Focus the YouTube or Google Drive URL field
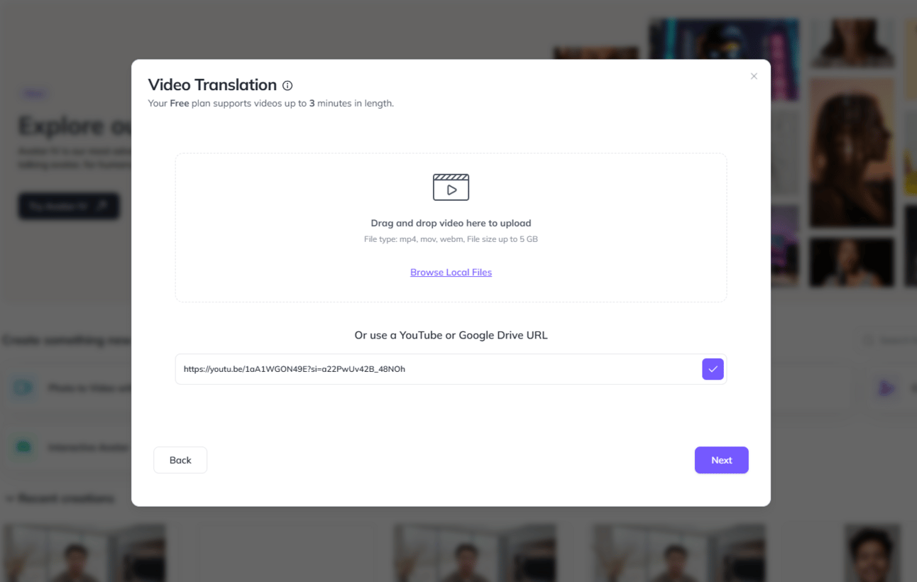The image size is (917, 582). coord(437,369)
